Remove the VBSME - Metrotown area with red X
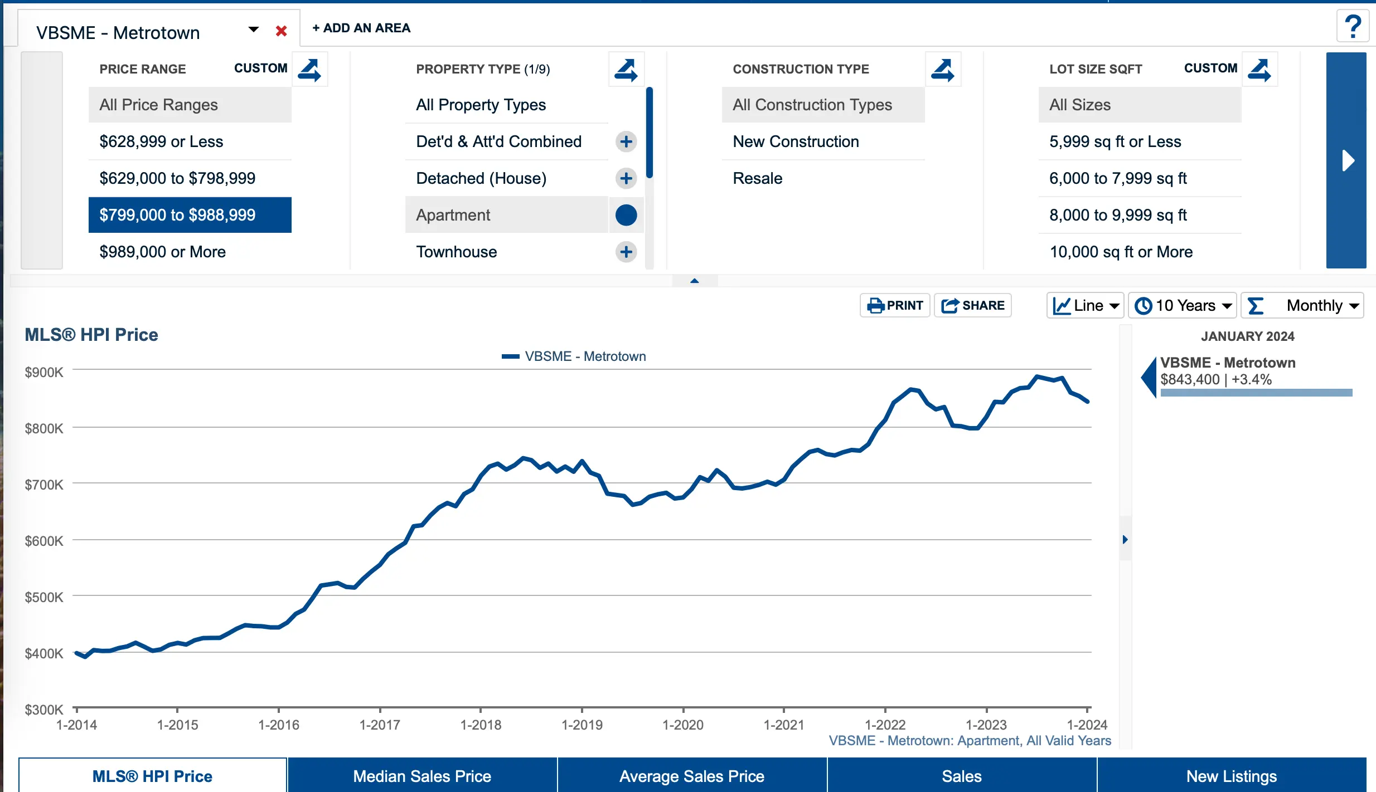Viewport: 1376px width, 792px height. 282,31
